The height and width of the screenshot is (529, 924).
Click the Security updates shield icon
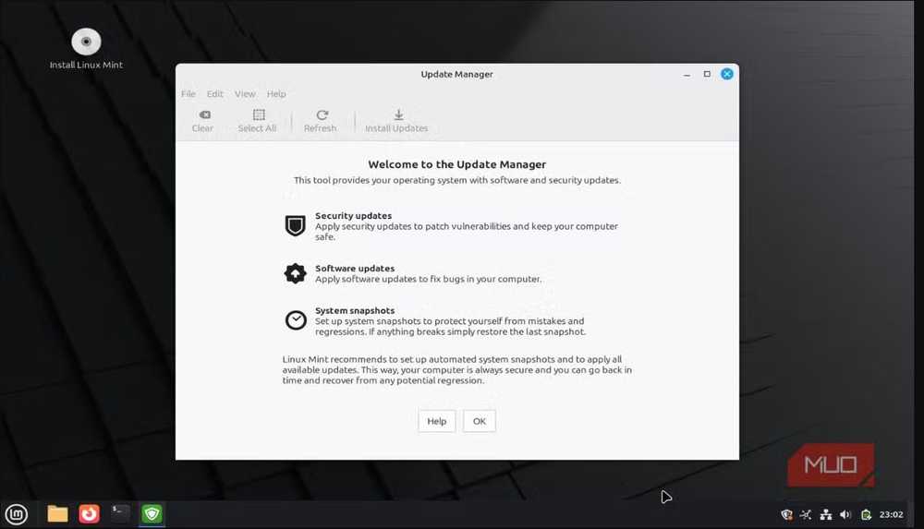pyautogui.click(x=296, y=225)
